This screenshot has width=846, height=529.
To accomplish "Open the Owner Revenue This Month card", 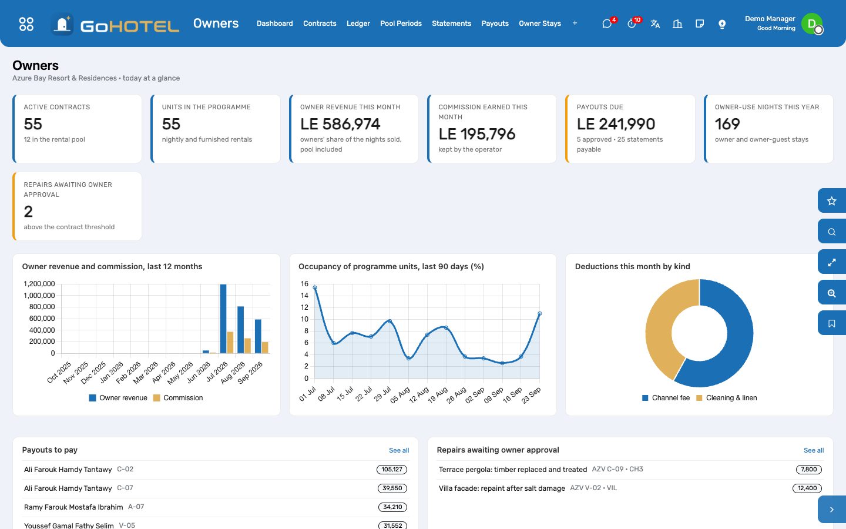I will tap(354, 129).
